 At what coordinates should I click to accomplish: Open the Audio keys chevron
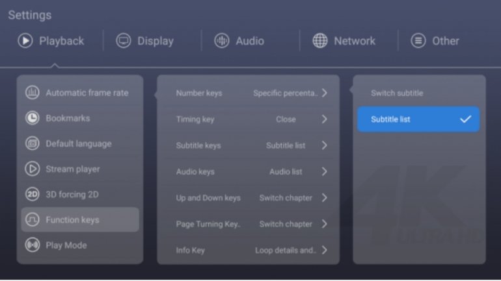pyautogui.click(x=324, y=172)
